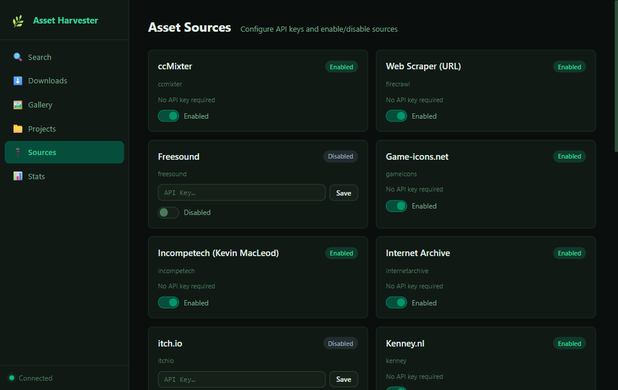Viewport: 618px width, 390px height.
Task: Click the blue Downloads arrow icon
Action: 18,80
